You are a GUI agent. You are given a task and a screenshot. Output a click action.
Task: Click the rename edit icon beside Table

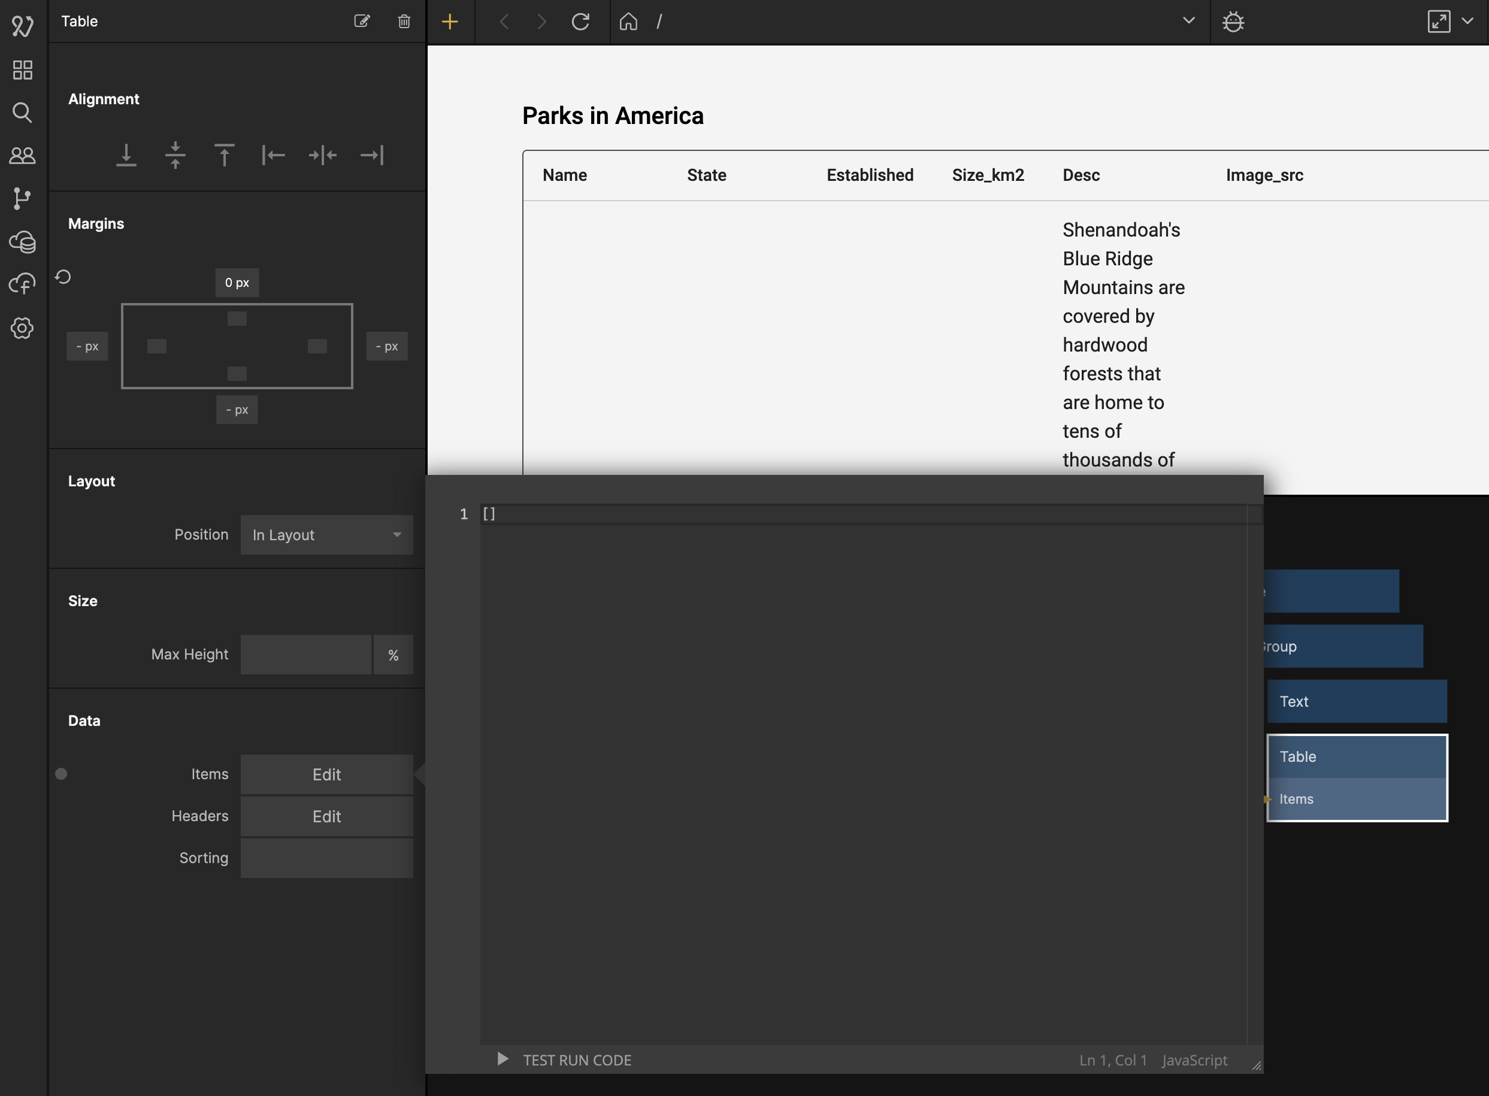[x=362, y=21]
